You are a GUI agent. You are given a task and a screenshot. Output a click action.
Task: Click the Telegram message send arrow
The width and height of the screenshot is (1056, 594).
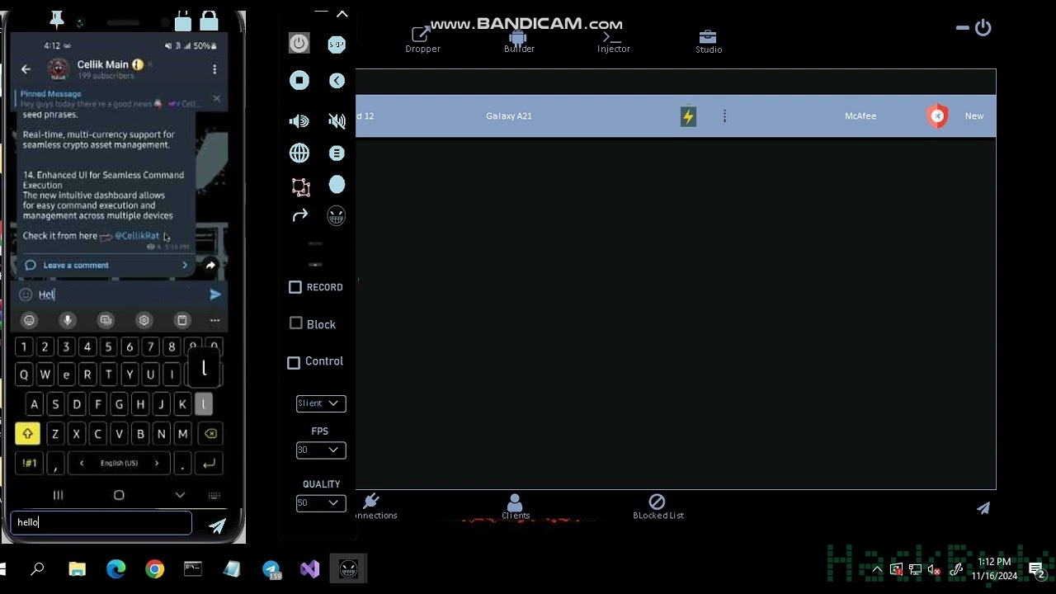point(215,295)
